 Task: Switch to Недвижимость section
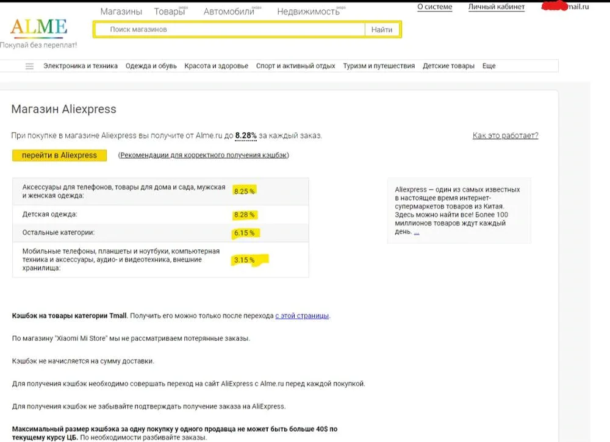point(308,12)
